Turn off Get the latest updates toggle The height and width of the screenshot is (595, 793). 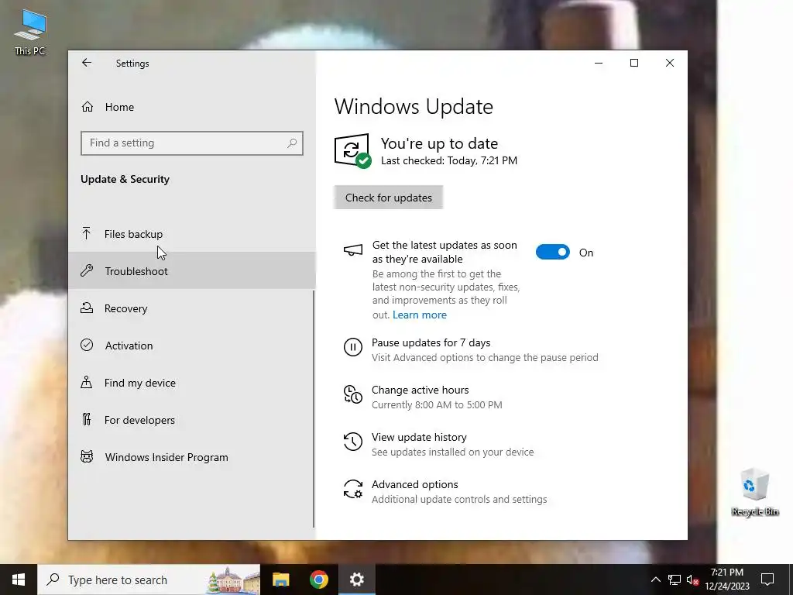click(x=553, y=252)
